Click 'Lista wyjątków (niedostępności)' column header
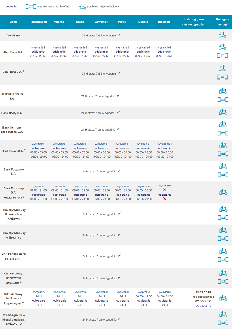 (x=194, y=22)
